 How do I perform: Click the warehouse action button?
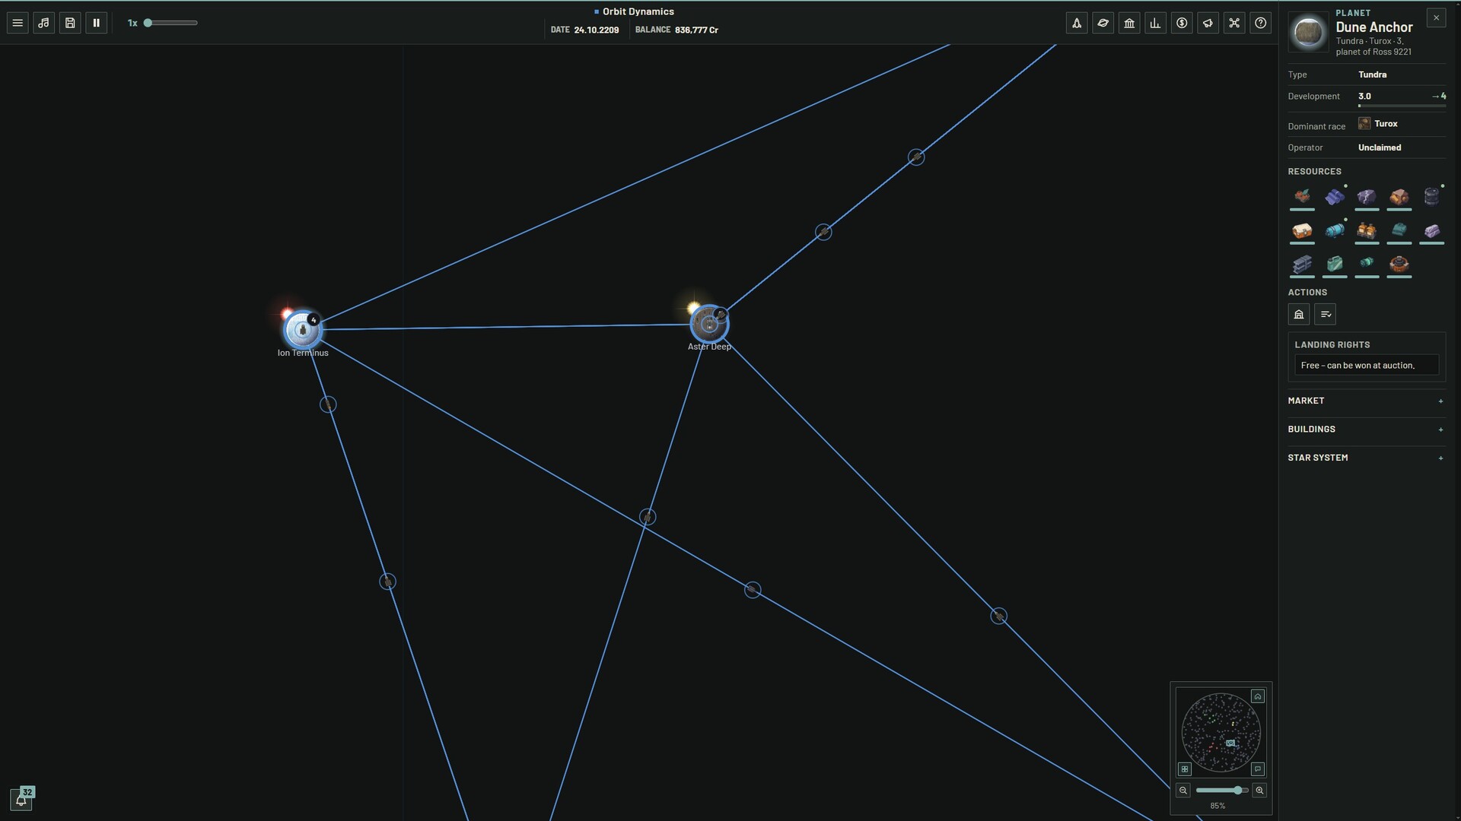pos(1299,314)
